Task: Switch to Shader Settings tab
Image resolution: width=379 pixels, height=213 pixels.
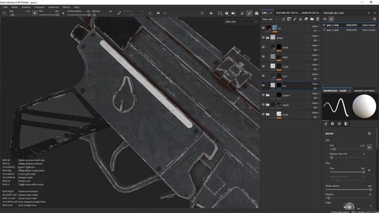Action: (364, 91)
